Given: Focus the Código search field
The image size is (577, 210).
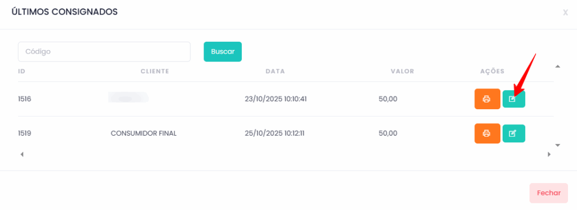Looking at the screenshot, I should pyautogui.click(x=104, y=51).
